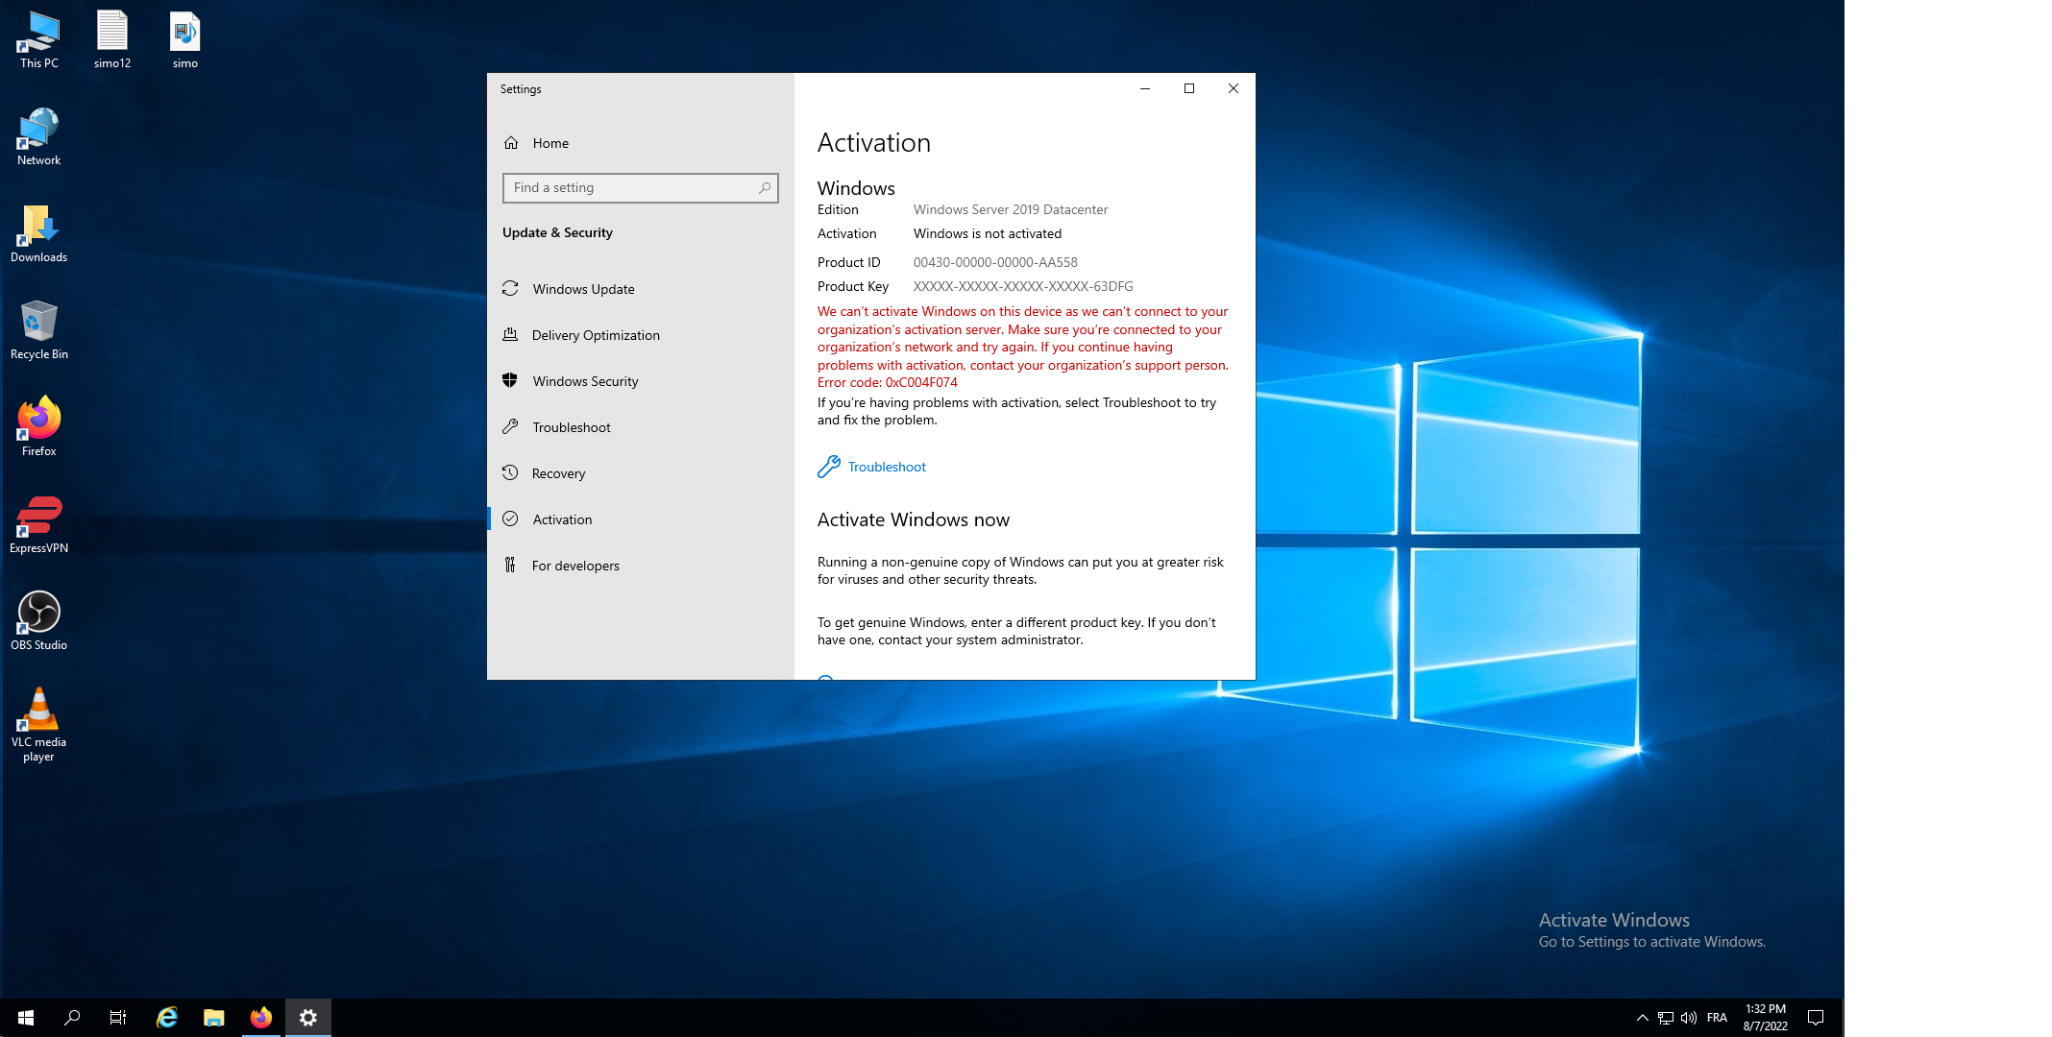Click 'Windows is not activated' status
Screen dimensions: 2052x1037
point(988,233)
